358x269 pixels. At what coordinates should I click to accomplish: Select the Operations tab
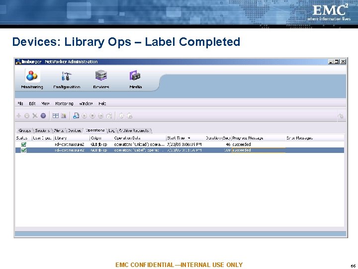95,130
